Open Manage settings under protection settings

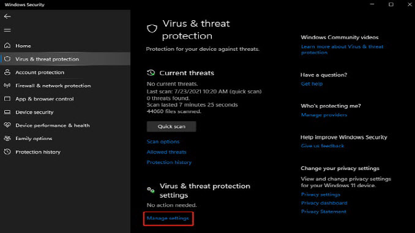pyautogui.click(x=168, y=218)
